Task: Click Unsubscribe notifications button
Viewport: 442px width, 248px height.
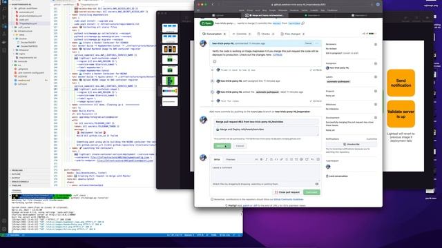Action: click(x=352, y=144)
